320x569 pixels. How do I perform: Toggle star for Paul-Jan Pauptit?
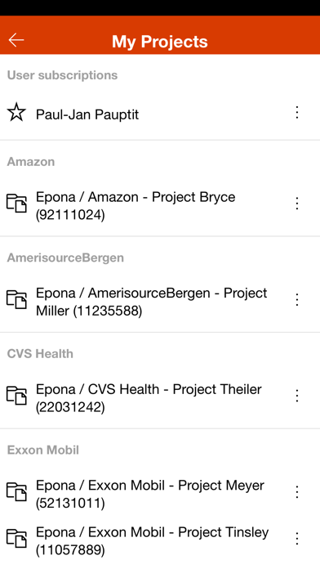(x=16, y=113)
